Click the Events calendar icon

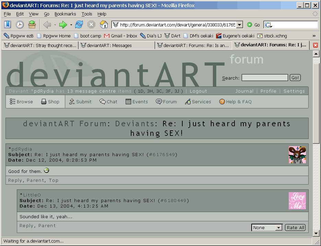(x=128, y=102)
